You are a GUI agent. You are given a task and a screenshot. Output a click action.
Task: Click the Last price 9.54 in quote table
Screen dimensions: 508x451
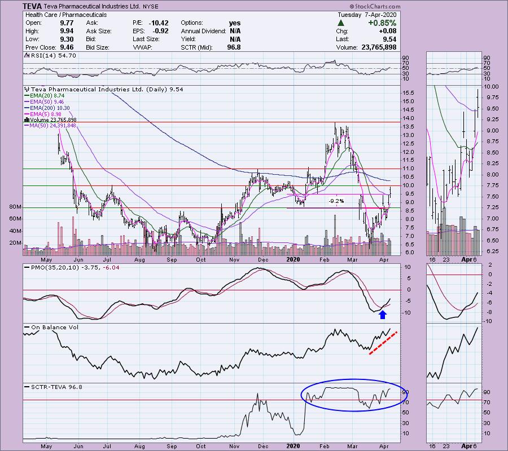(x=389, y=39)
